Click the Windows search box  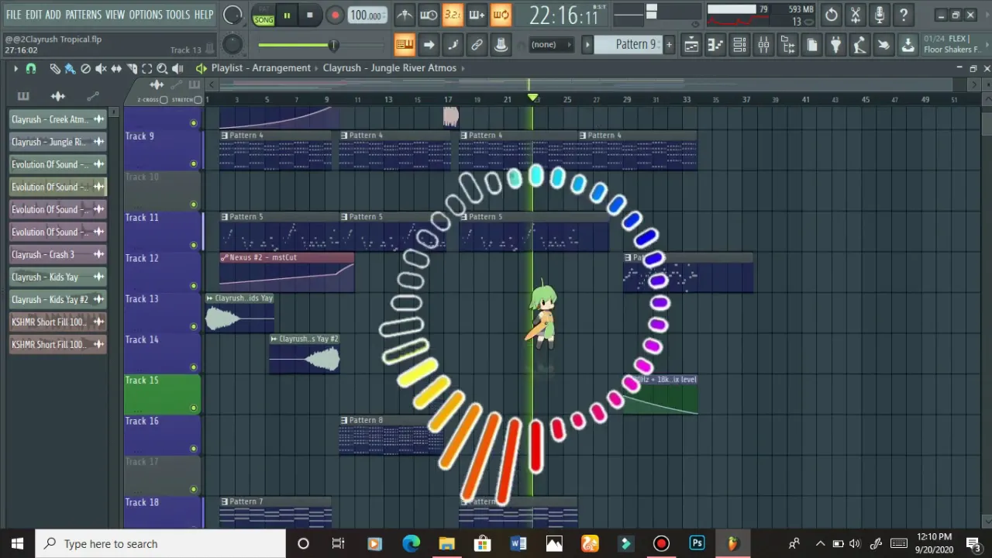click(159, 544)
